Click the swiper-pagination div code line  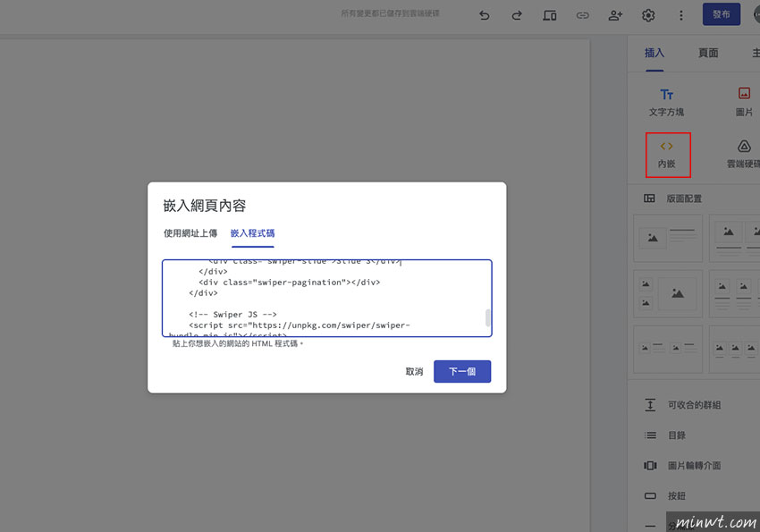coord(290,282)
